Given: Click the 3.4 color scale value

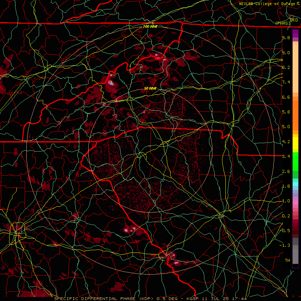Looking at the screenshot, I should pos(286,157).
